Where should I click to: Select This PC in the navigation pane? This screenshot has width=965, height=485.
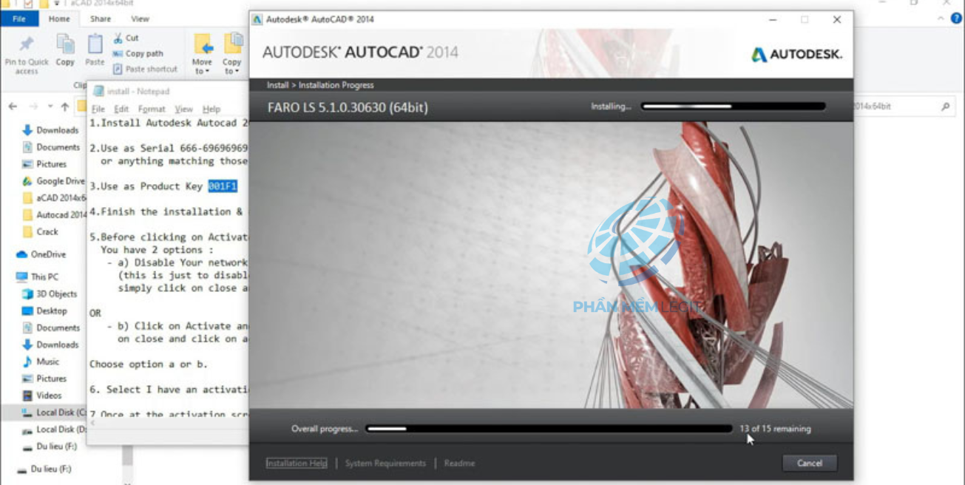[x=37, y=277]
